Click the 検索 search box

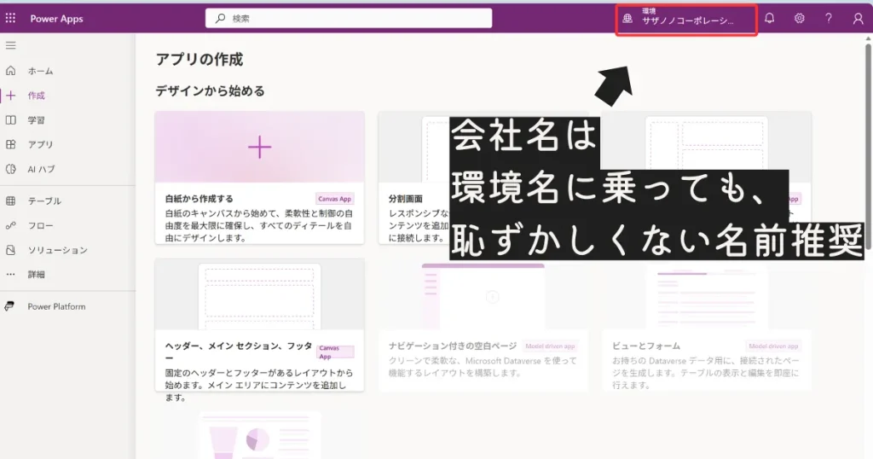349,18
